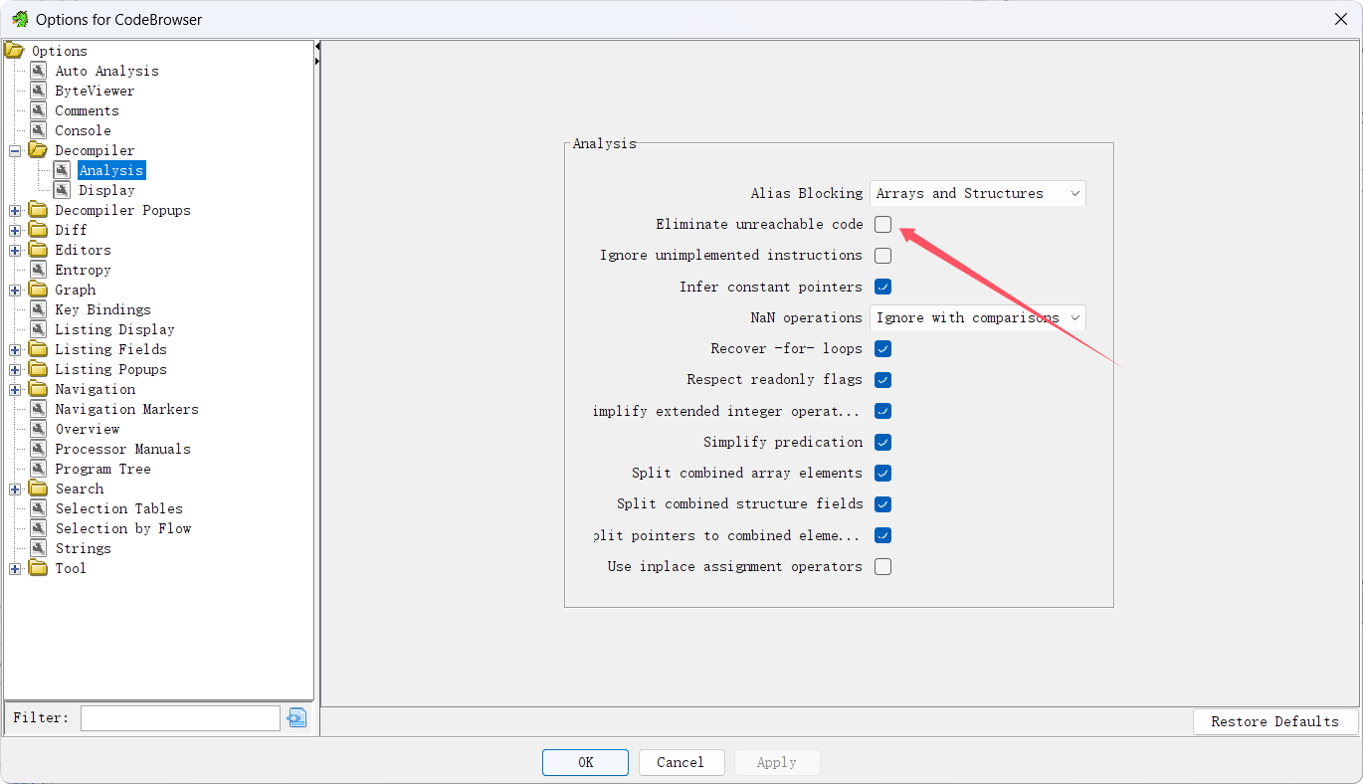This screenshot has height=784, width=1363.
Task: Expand the Listing Fields node
Action: [x=15, y=350]
